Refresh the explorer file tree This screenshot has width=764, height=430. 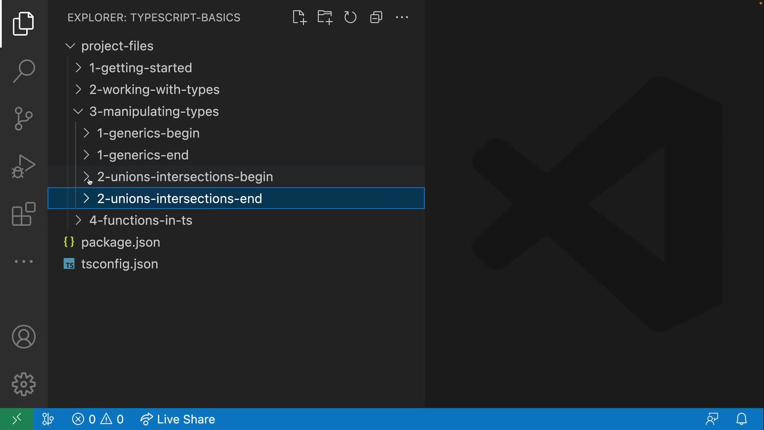(x=350, y=17)
